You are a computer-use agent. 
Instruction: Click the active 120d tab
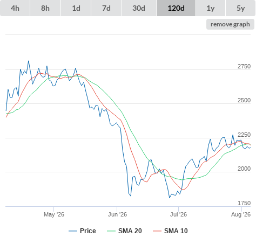(x=176, y=8)
